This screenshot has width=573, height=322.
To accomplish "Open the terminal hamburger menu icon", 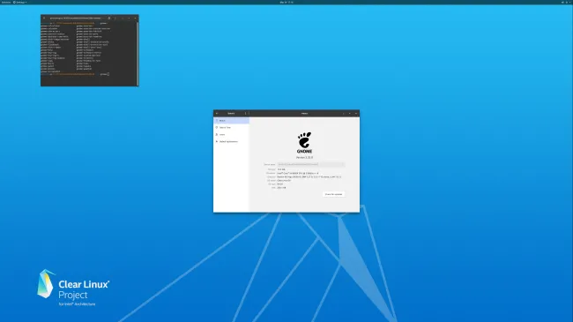I will coord(115,18).
